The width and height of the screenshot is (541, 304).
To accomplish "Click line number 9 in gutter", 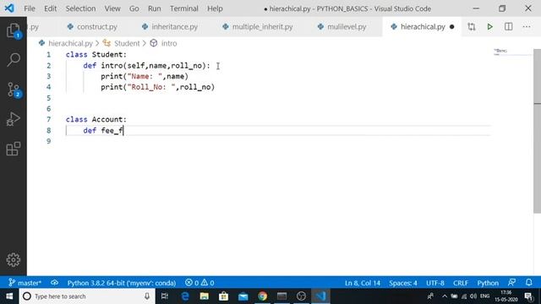I will click(49, 141).
